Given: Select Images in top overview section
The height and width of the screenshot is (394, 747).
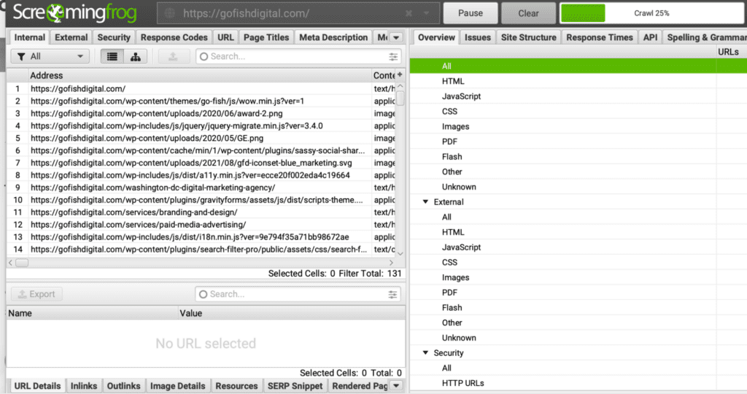Looking at the screenshot, I should click(455, 127).
